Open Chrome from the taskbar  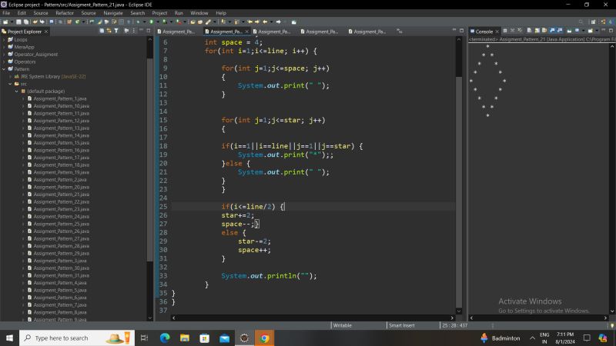(x=264, y=338)
